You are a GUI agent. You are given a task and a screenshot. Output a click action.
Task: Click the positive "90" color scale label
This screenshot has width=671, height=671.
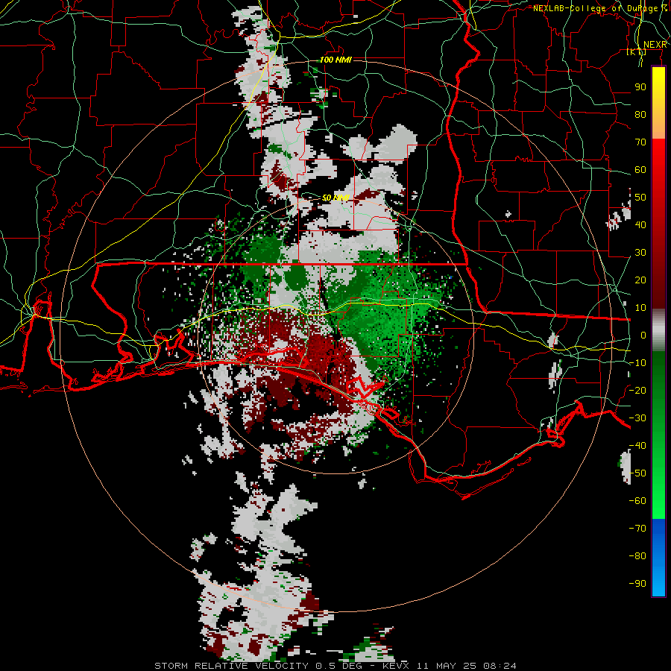point(640,87)
